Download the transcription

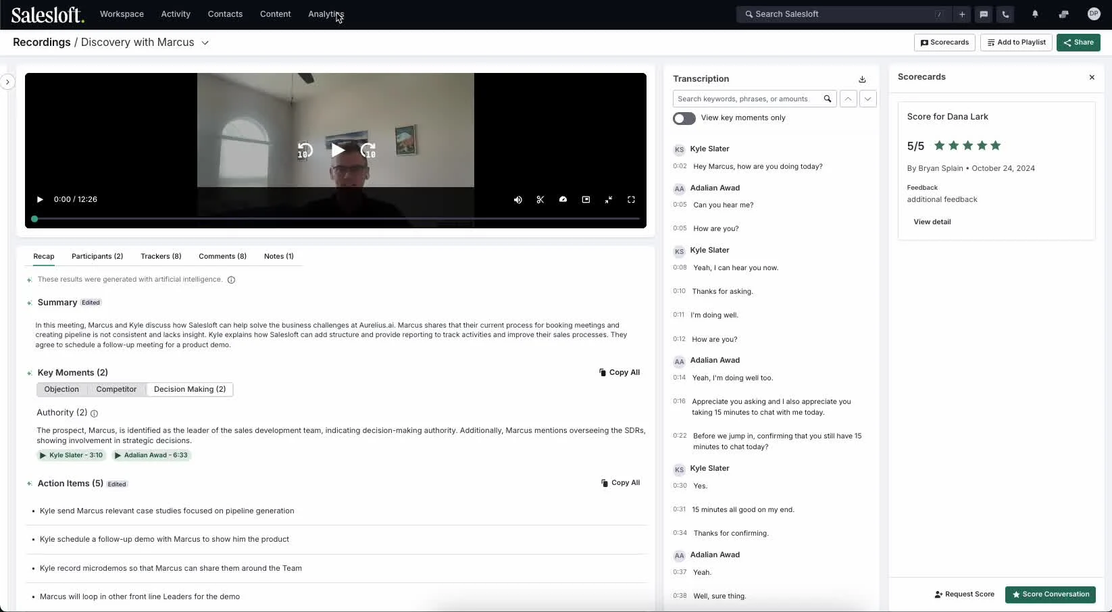(862, 79)
